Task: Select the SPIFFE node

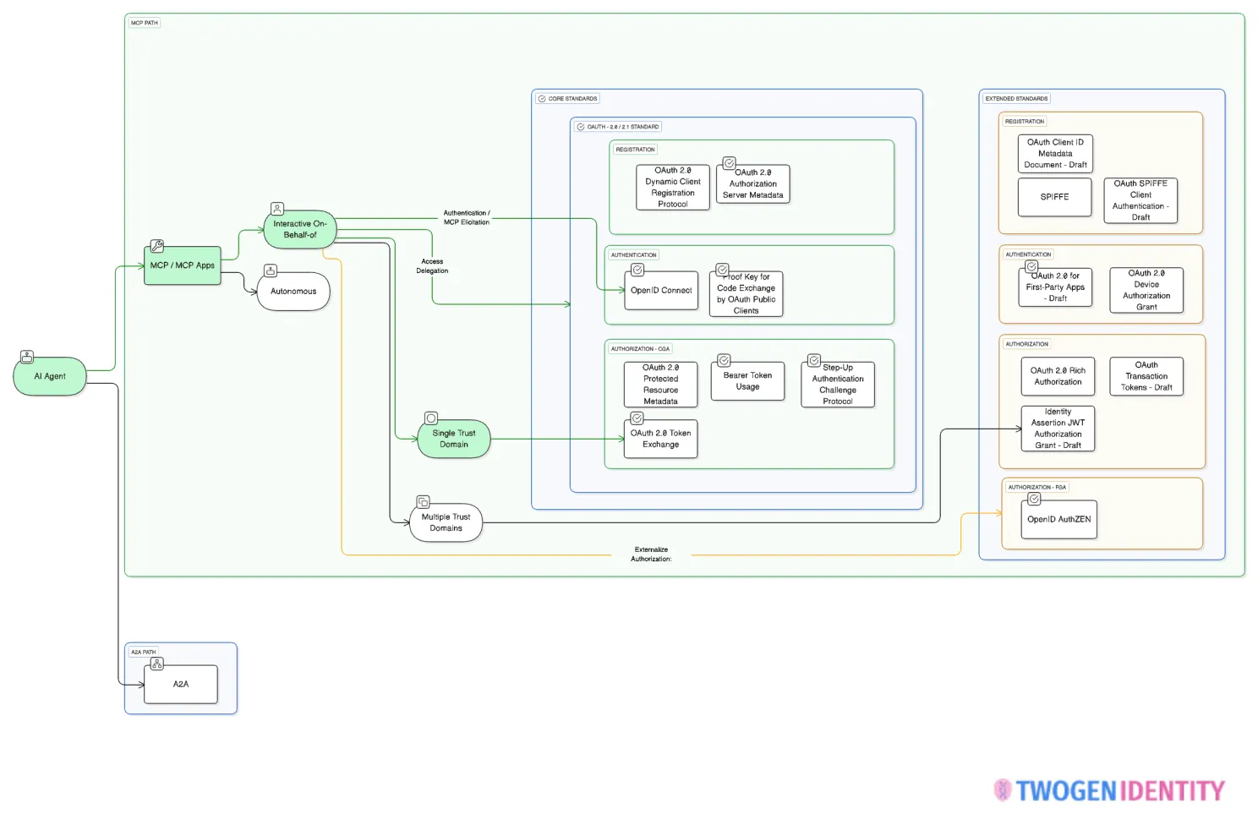Action: click(x=1054, y=197)
